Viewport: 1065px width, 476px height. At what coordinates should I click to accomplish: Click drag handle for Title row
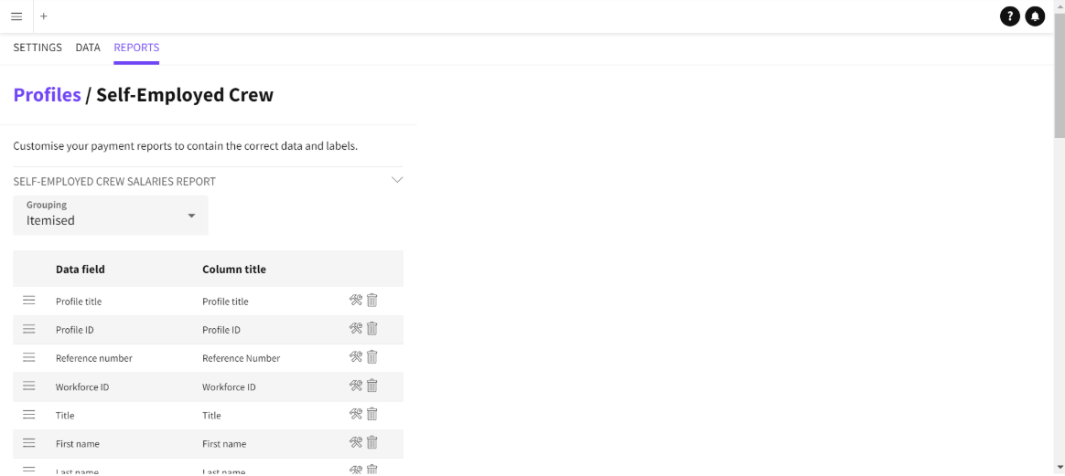pyautogui.click(x=28, y=414)
